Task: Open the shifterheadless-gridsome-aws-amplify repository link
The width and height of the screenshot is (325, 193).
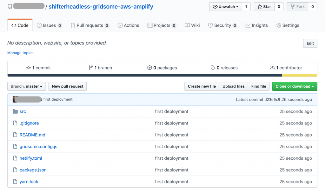Action: 101,7
